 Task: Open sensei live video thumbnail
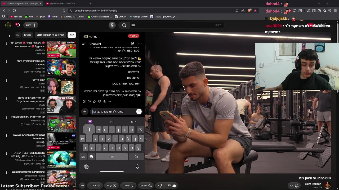tap(61, 68)
